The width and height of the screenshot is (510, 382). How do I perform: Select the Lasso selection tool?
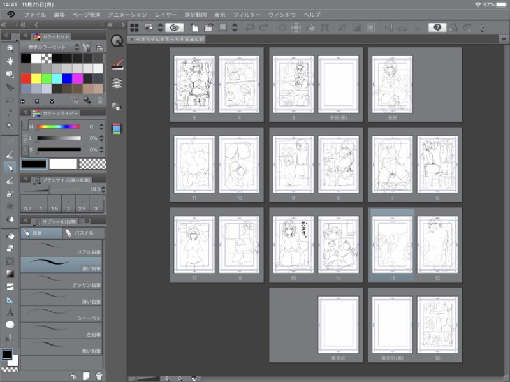coord(10,100)
